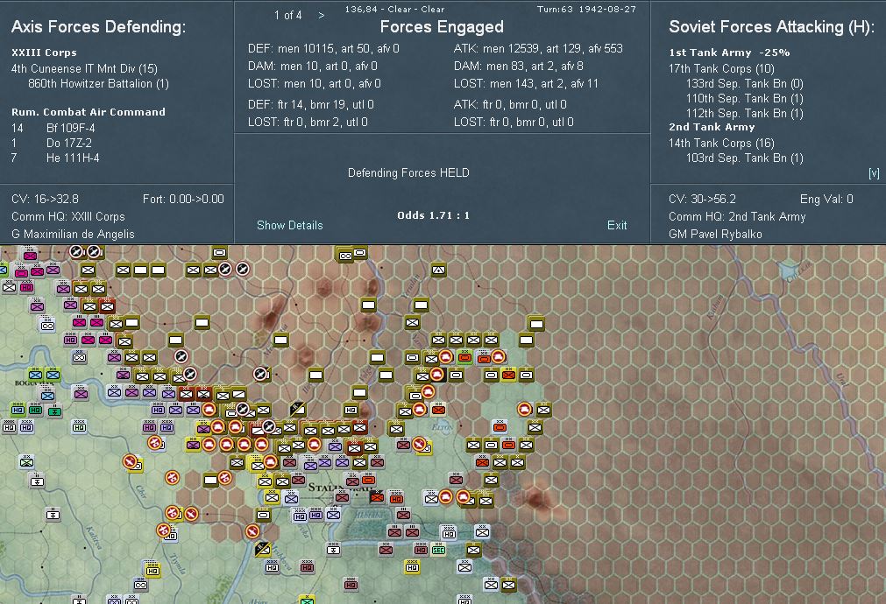Screen dimensions: 886x604
Task: Click '2nd Tank Army' header in attacker list
Action: (712, 127)
